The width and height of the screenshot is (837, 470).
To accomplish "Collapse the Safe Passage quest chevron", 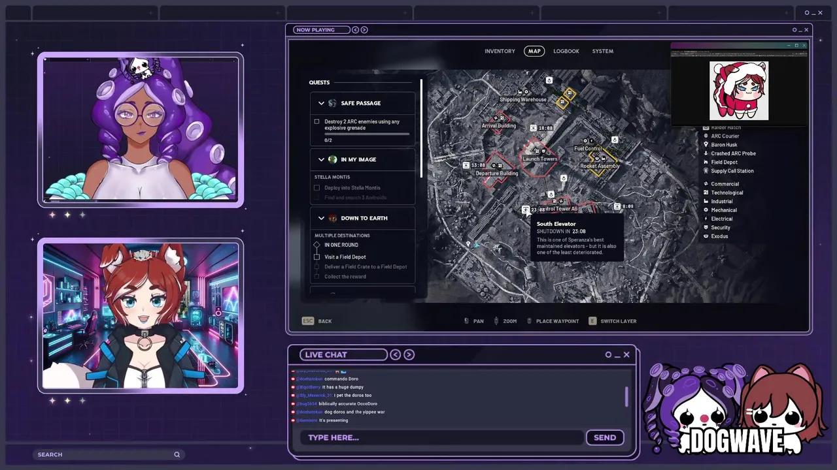I will [x=321, y=103].
